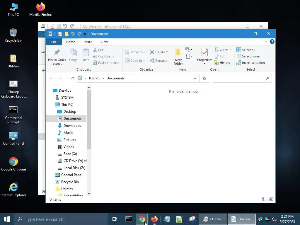The image size is (300, 225).
Task: Click the Delete ribbon button
Action: click(x=157, y=52)
